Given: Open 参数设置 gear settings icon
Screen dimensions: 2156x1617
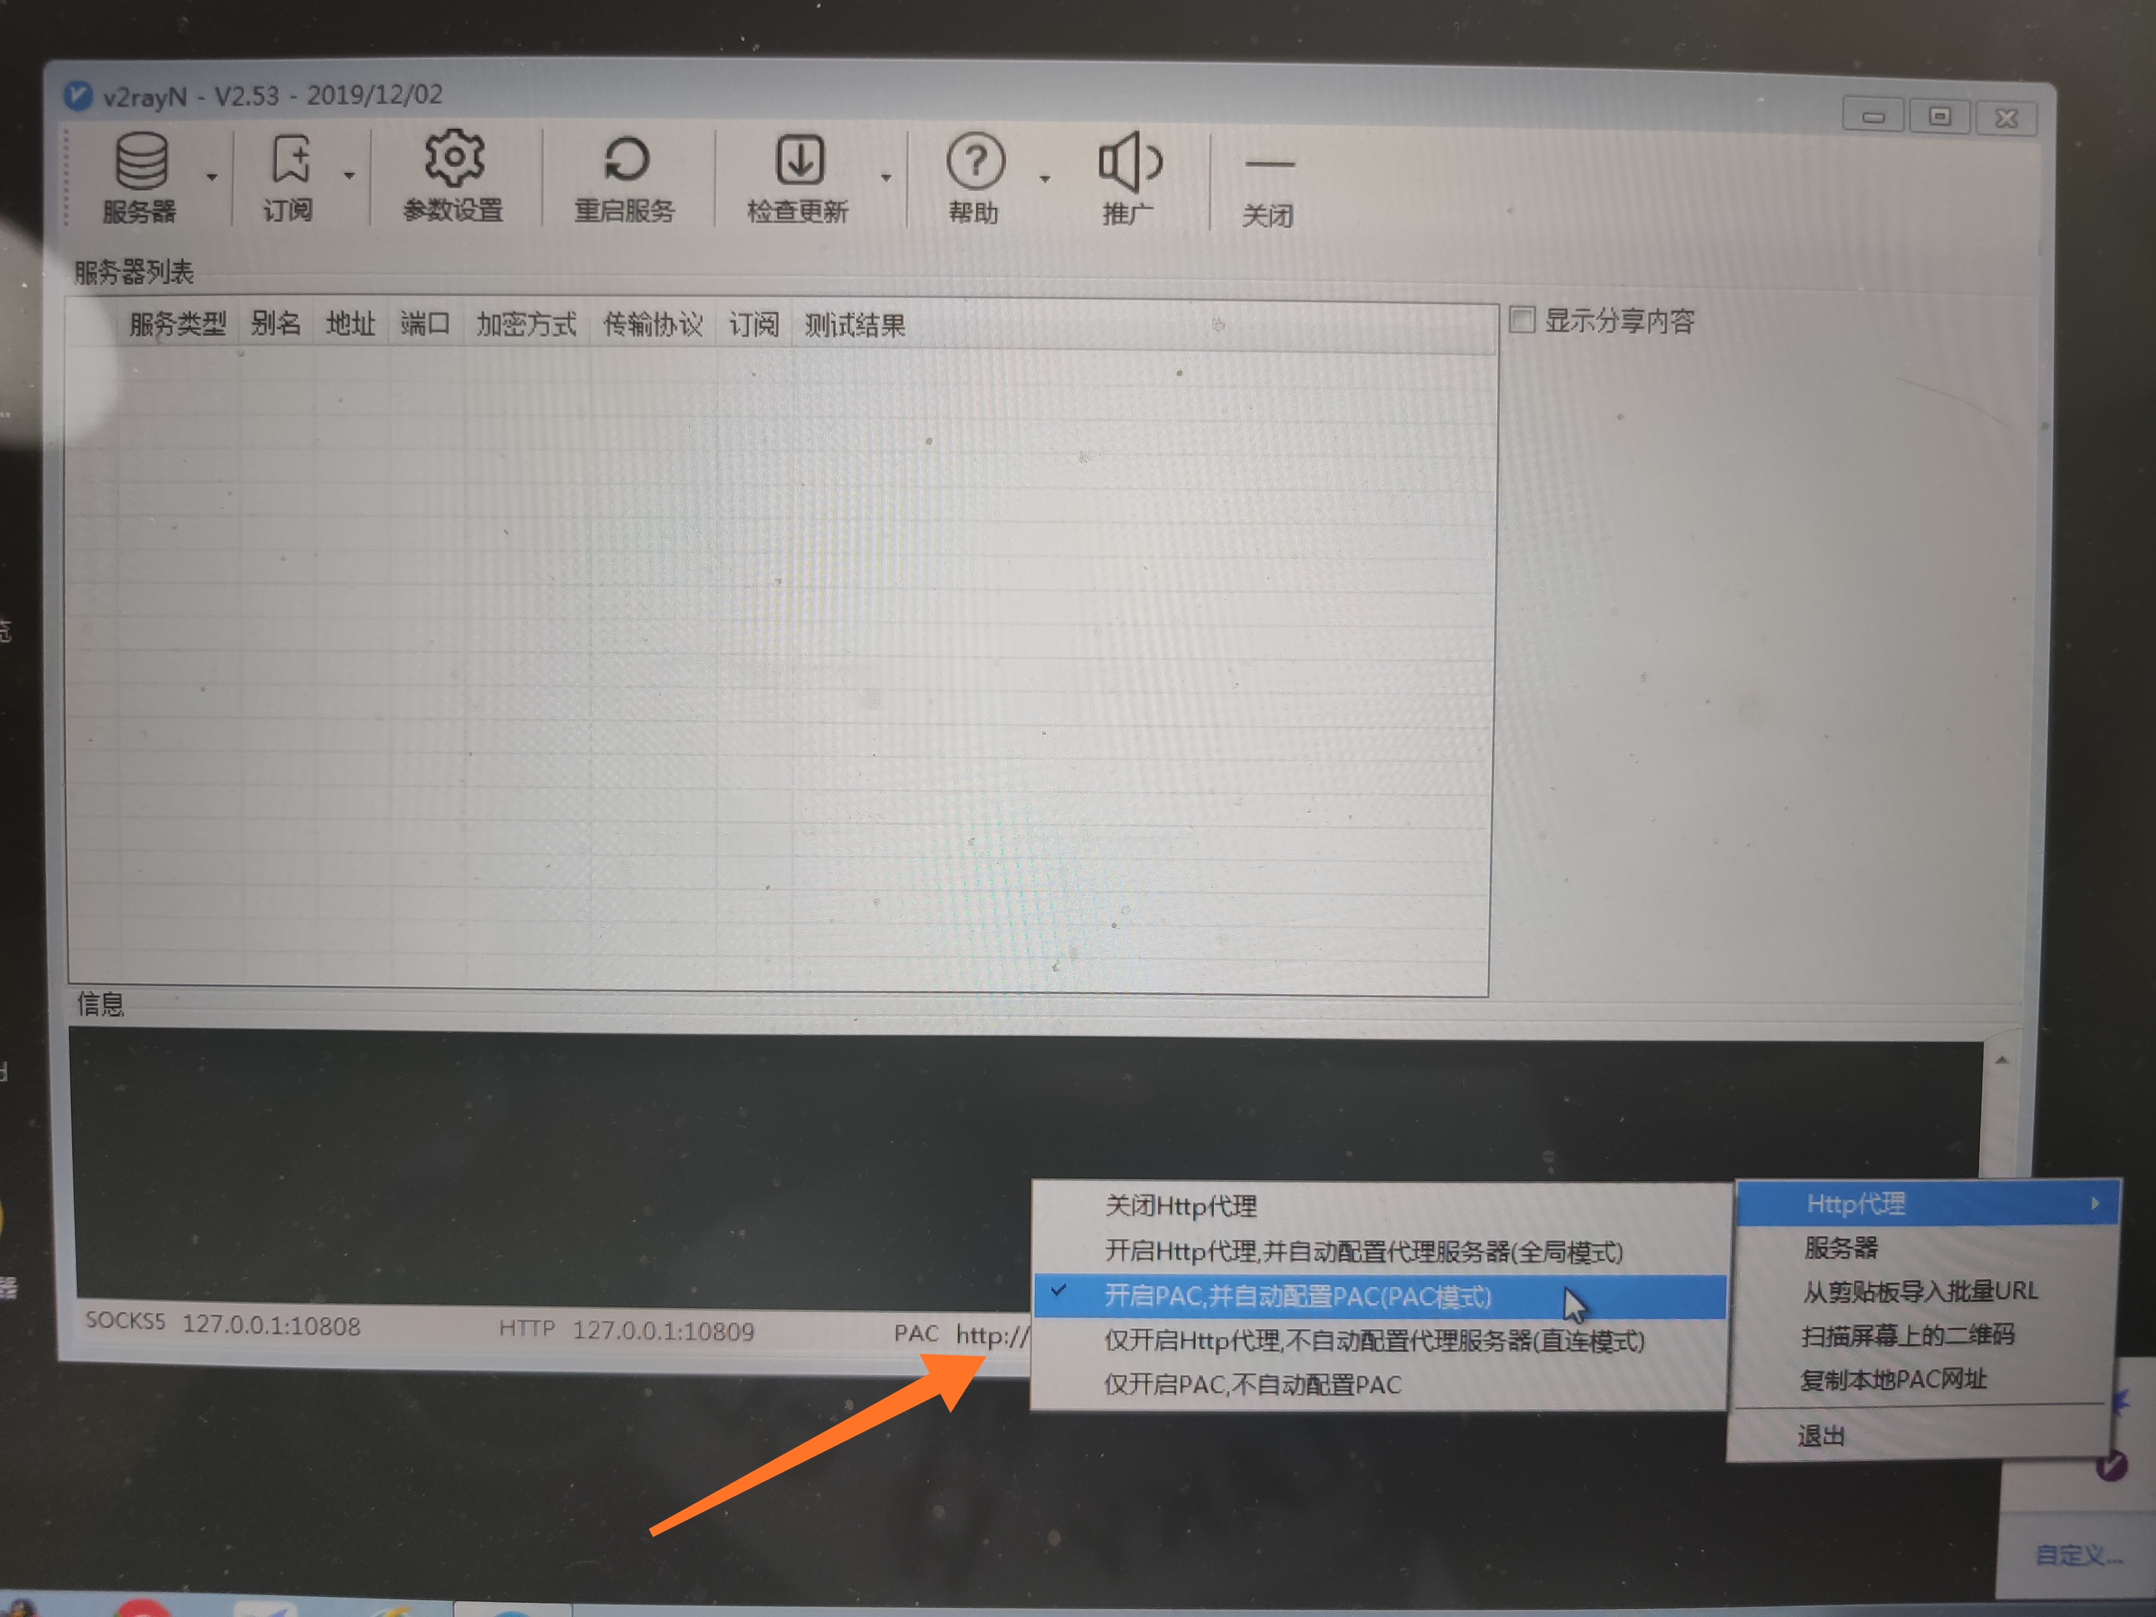Looking at the screenshot, I should click(x=453, y=176).
